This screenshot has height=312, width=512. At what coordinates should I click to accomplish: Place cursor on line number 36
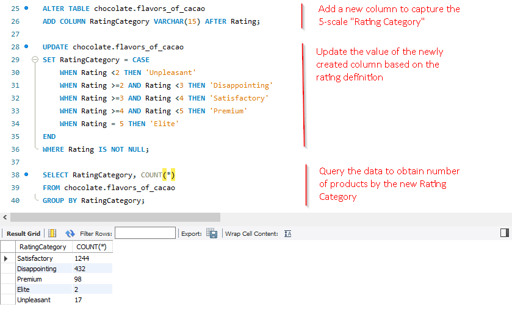15,149
